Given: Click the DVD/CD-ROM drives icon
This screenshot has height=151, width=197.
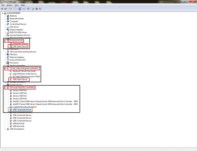Looking at the screenshot, I should [x=8, y=32].
